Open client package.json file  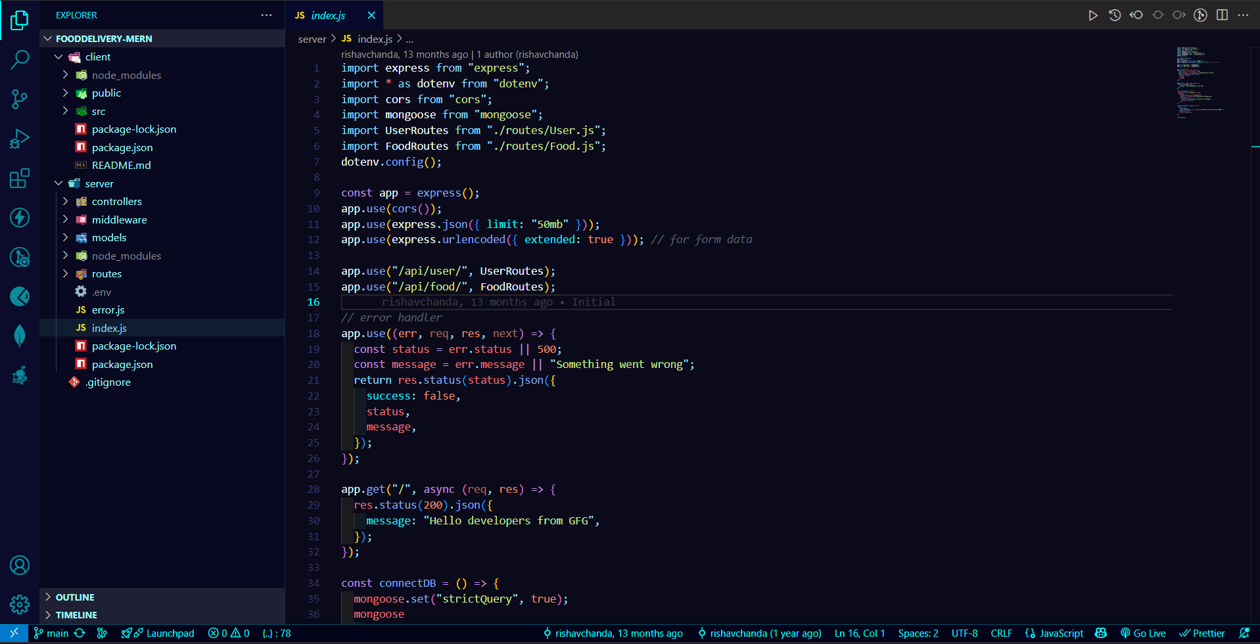pyautogui.click(x=162, y=148)
